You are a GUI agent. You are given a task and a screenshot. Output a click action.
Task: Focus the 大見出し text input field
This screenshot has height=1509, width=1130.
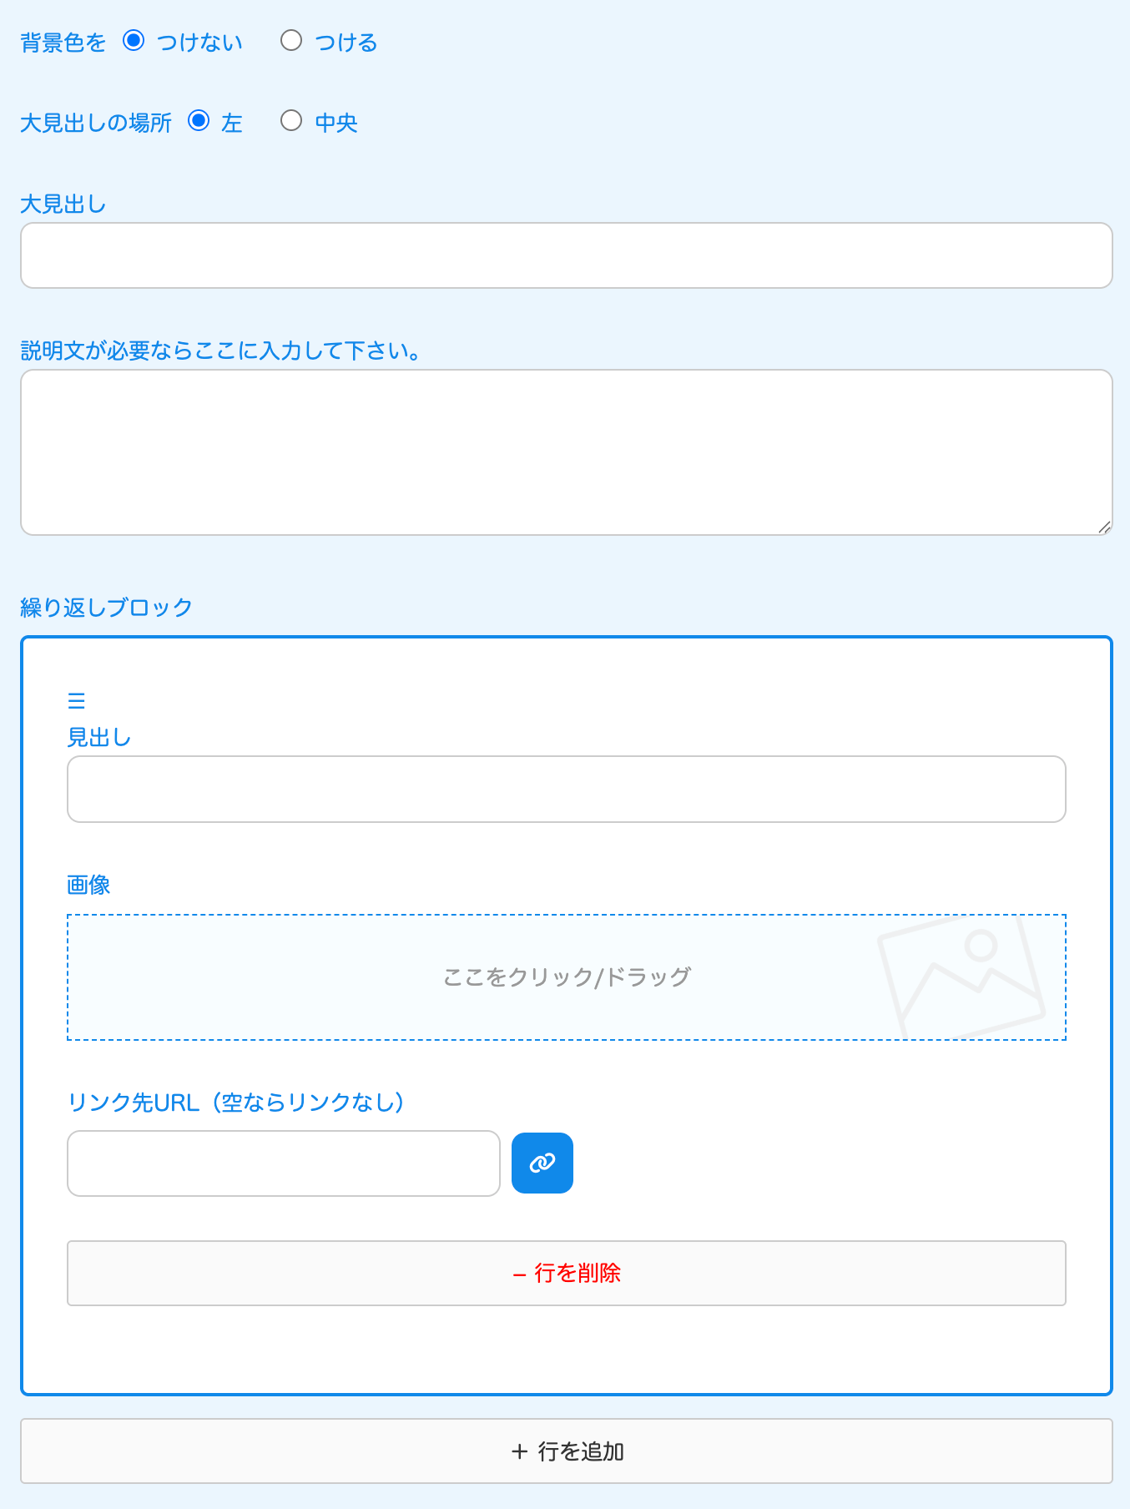point(566,255)
